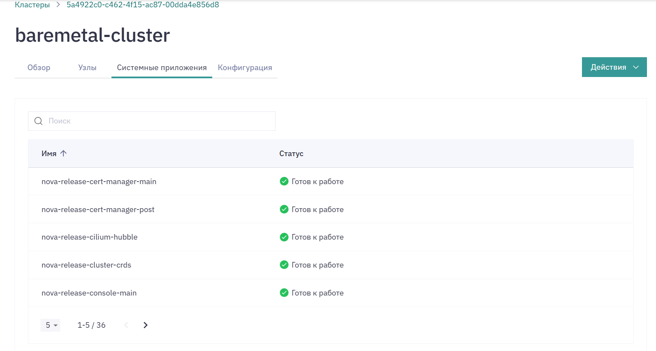Go to next page of applications
The width and height of the screenshot is (656, 351).
[x=145, y=325]
